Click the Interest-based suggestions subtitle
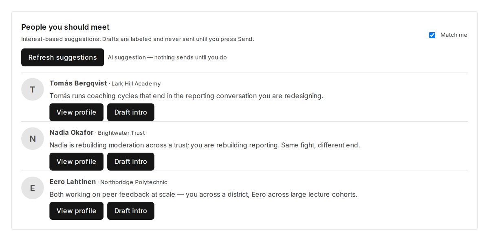The height and width of the screenshot is (241, 489). coord(138,39)
